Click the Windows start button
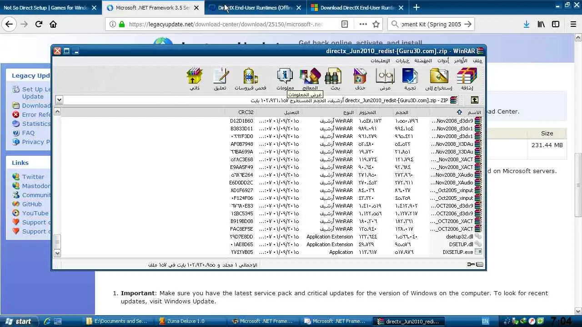 click(18, 321)
